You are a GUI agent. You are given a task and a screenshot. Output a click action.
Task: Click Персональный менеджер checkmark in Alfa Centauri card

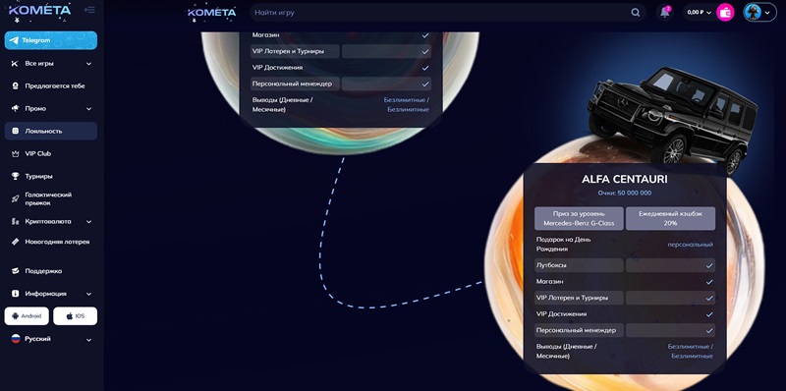[x=709, y=331]
